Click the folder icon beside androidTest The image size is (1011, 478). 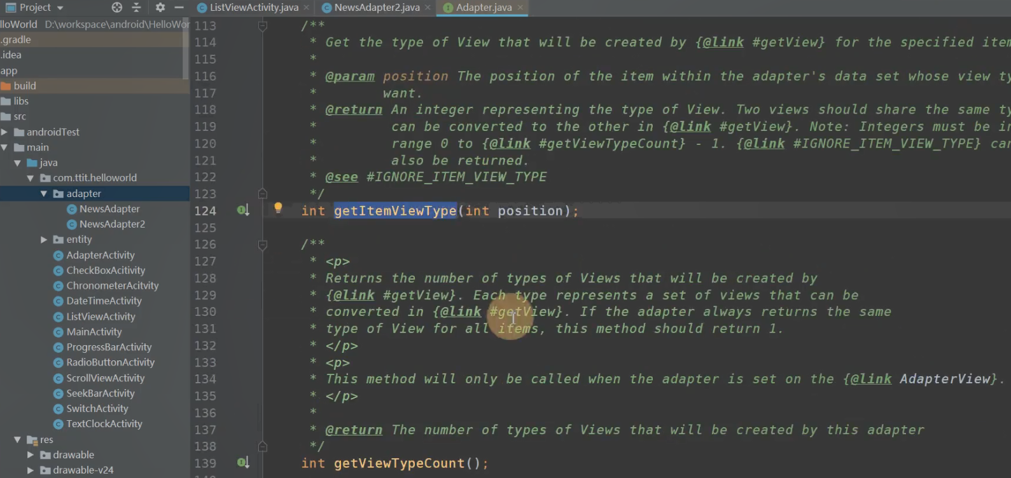click(19, 132)
